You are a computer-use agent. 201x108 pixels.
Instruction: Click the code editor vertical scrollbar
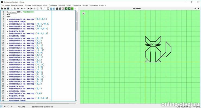(77, 56)
